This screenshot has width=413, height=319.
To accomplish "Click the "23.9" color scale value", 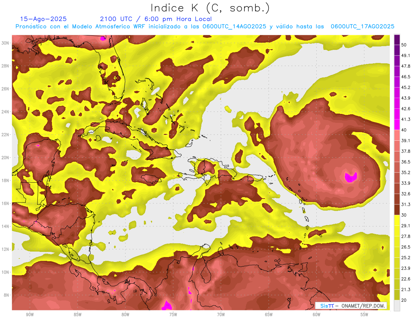I will pos(405,268).
